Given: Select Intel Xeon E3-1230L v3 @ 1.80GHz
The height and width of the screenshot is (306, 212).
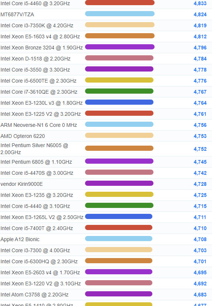Looking at the screenshot, I should pyautogui.click(x=42, y=103).
